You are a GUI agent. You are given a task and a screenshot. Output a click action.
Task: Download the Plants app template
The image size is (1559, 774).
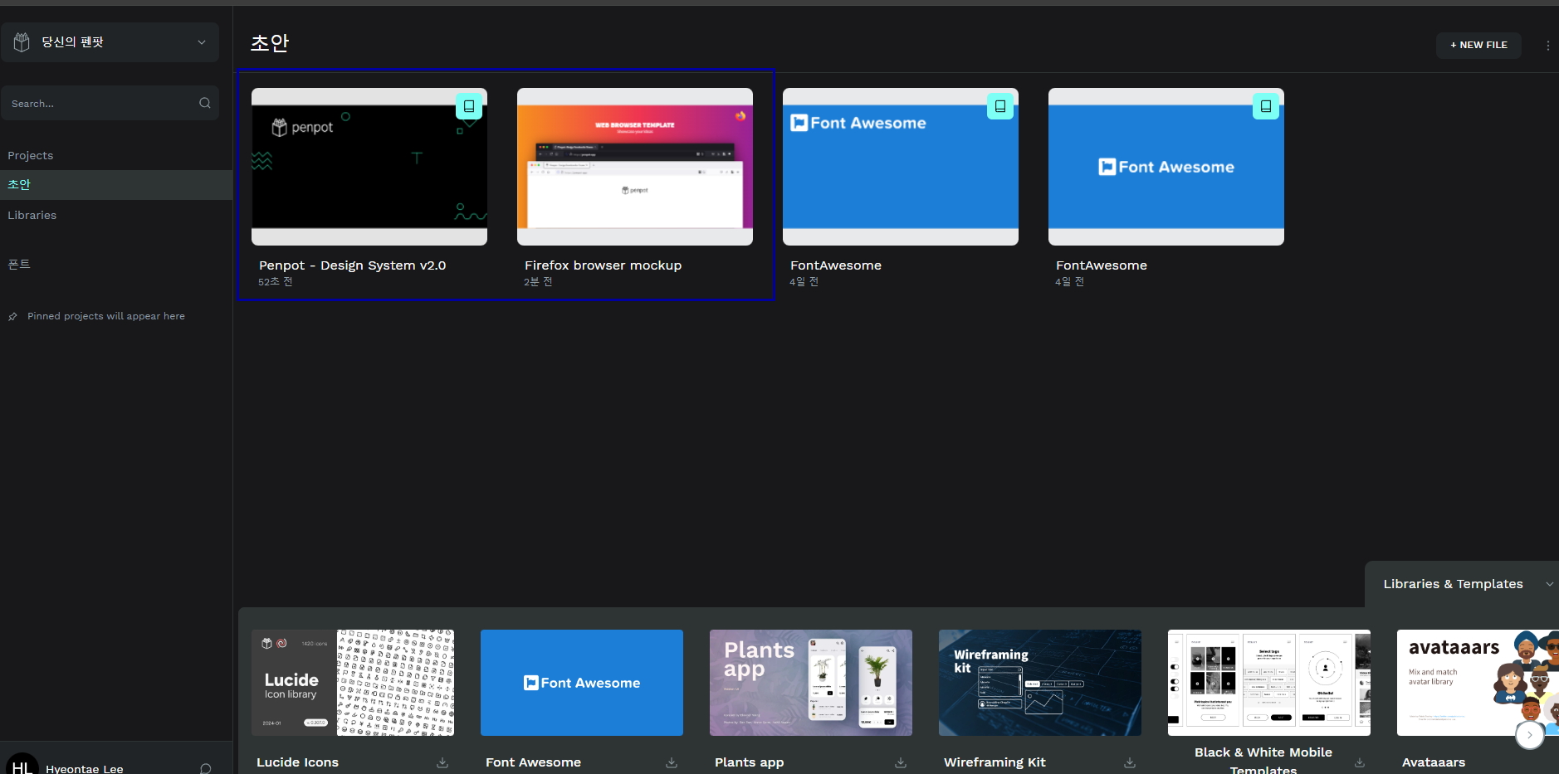901,762
